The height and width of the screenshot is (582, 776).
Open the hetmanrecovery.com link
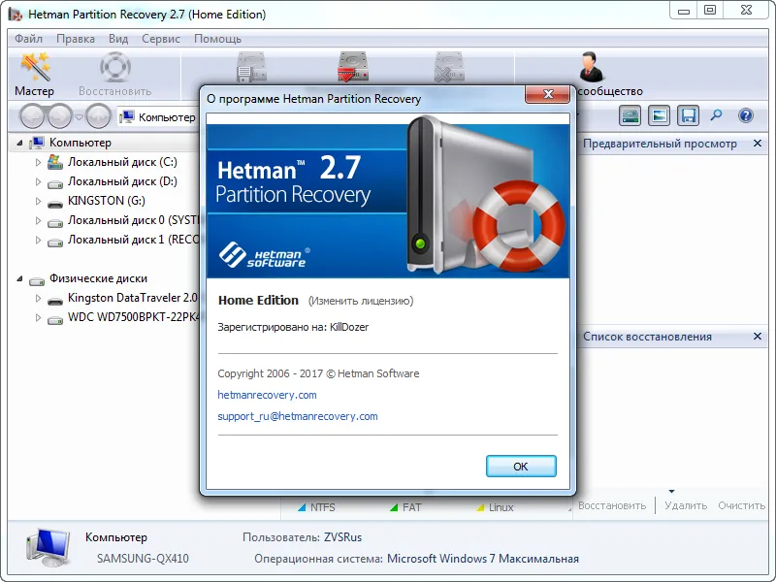(268, 395)
